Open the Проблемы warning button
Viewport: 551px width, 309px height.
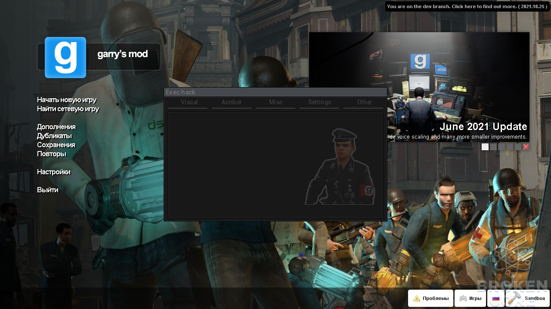(x=430, y=298)
